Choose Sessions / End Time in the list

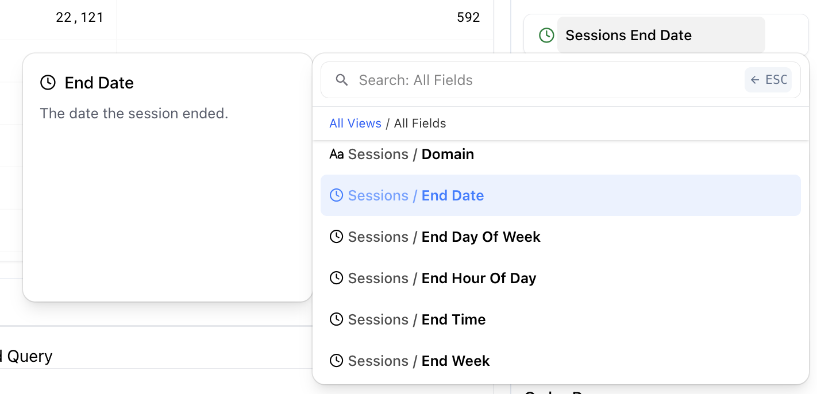417,319
